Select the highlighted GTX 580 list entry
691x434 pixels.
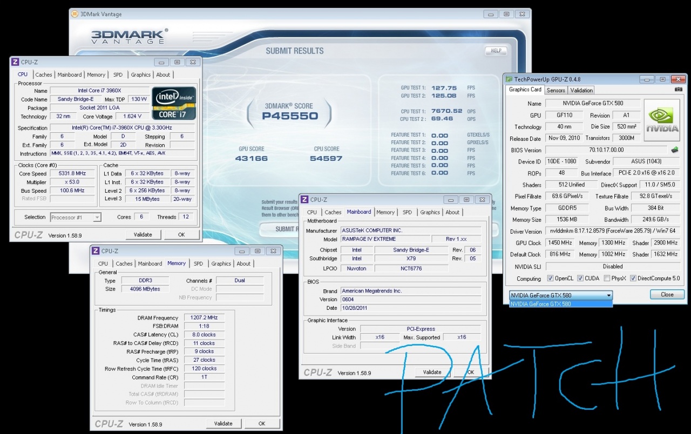560,304
